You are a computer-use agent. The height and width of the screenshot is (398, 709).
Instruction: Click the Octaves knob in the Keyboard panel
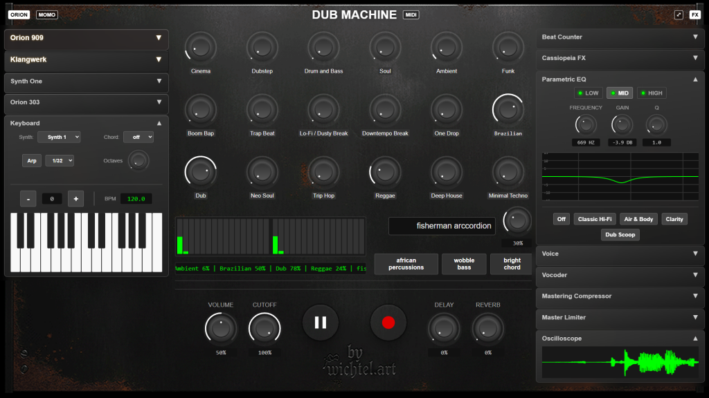(x=138, y=160)
